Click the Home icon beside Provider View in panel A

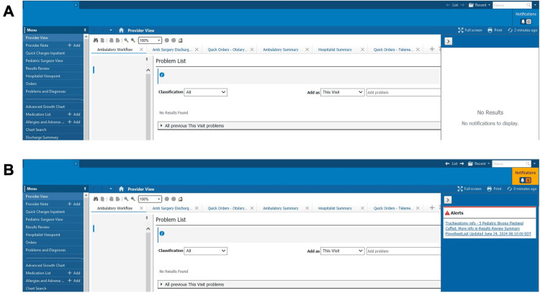[x=121, y=30]
